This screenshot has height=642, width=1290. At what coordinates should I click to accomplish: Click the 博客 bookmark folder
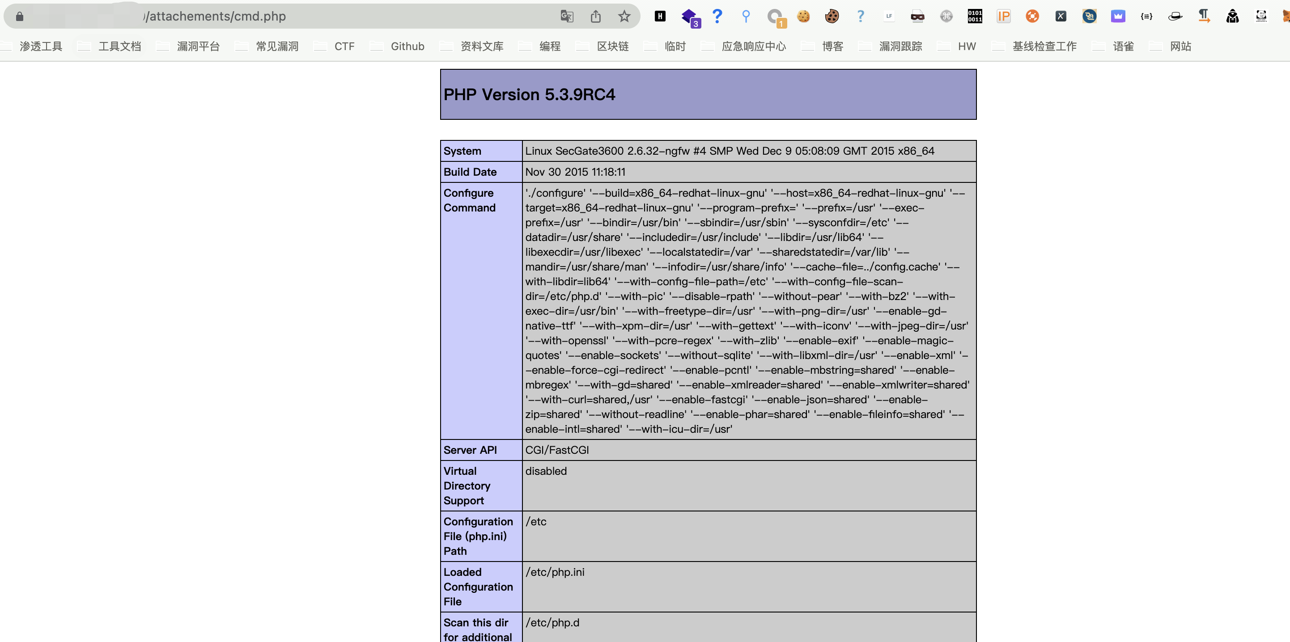(832, 46)
